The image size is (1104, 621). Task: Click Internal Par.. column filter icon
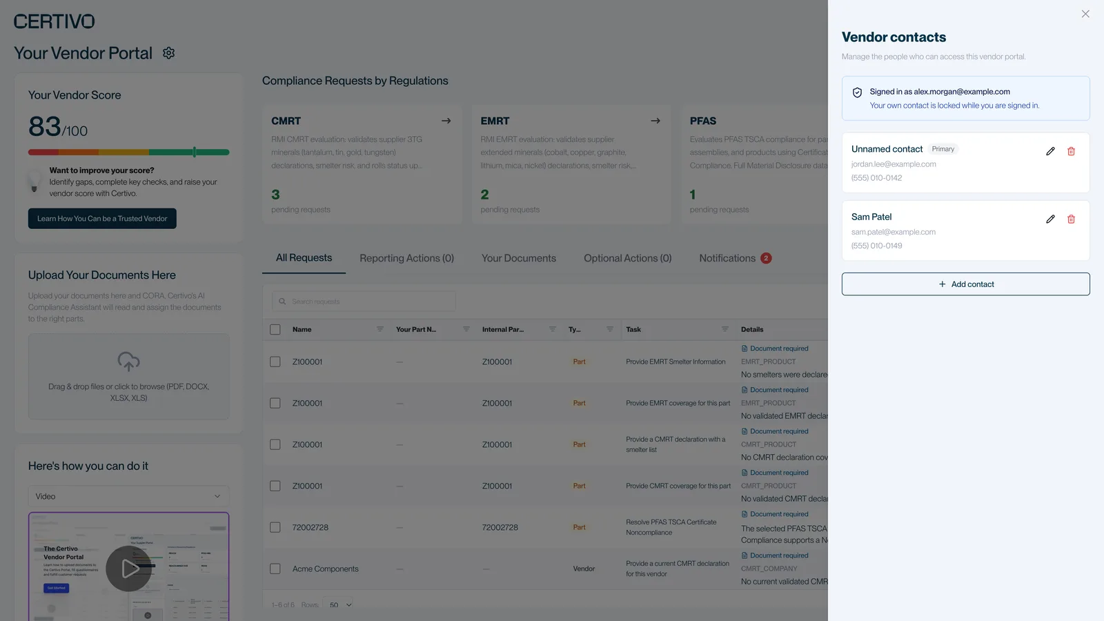point(552,329)
